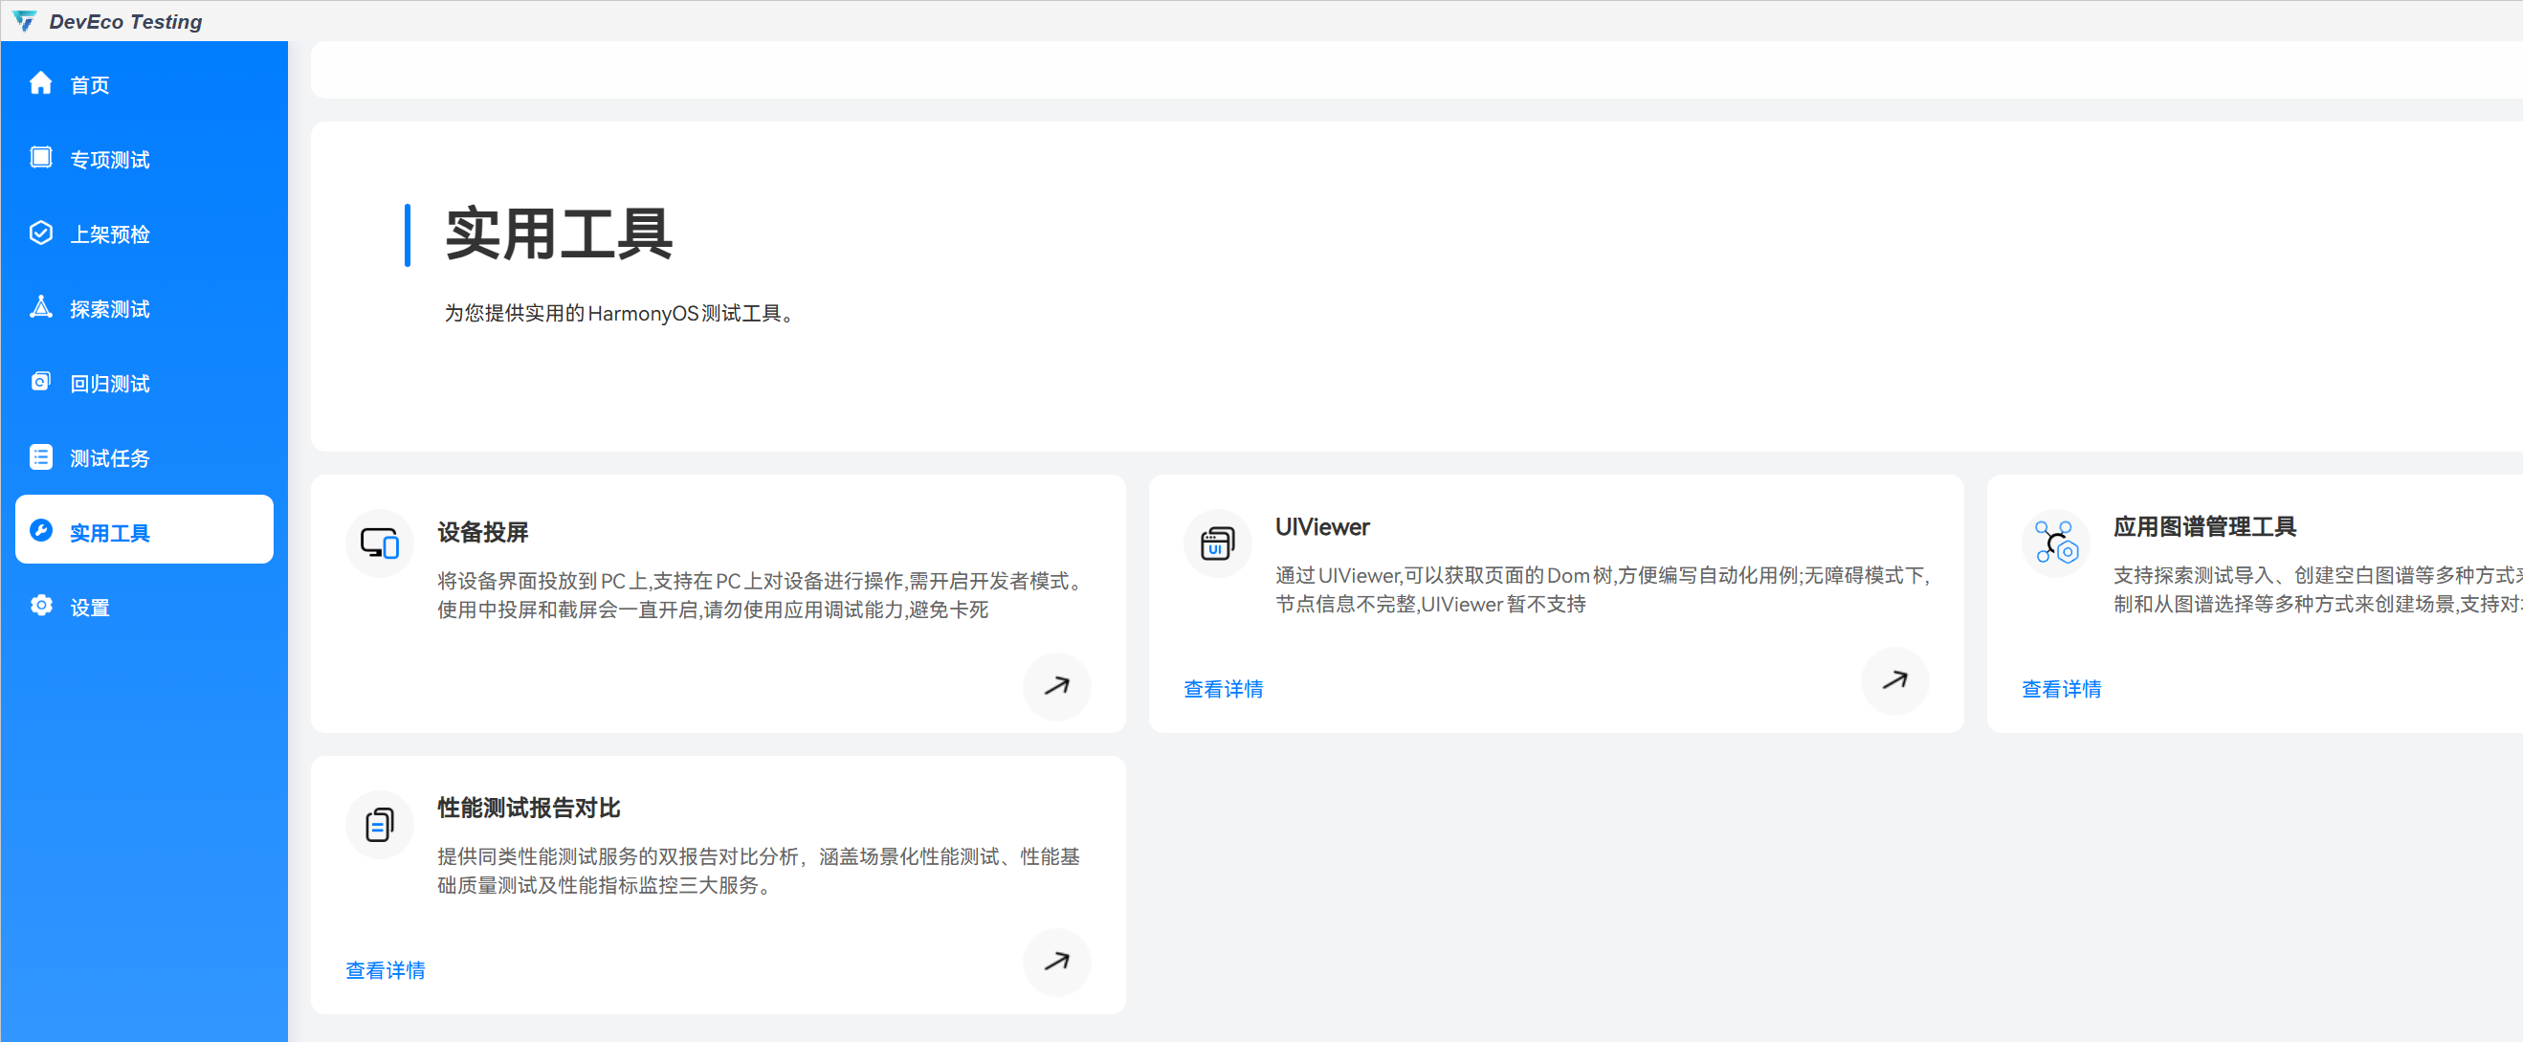Open 设备投屏 via its arrow button
The width and height of the screenshot is (2523, 1042).
tap(1056, 685)
